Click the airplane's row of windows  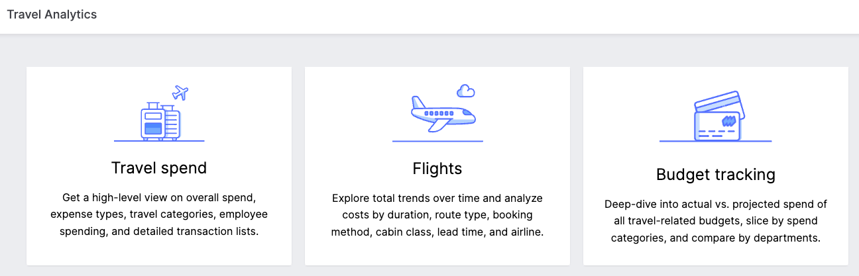click(439, 113)
